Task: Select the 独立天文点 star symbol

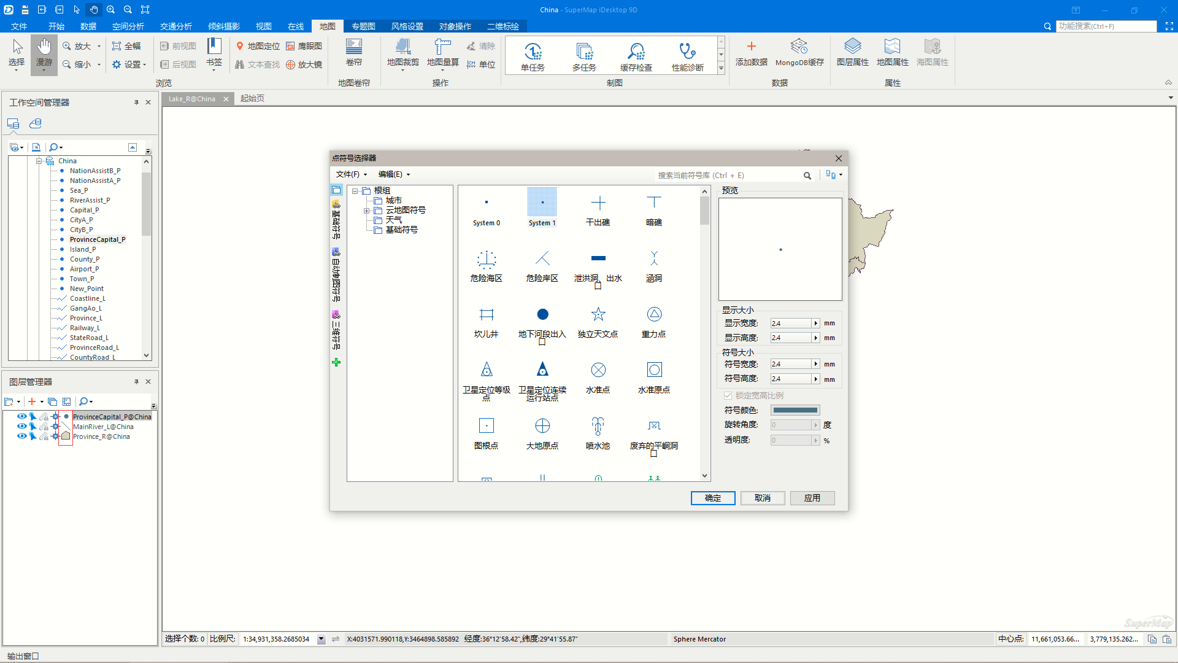Action: point(598,315)
